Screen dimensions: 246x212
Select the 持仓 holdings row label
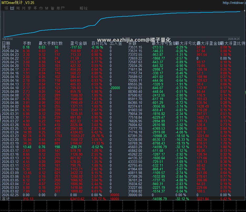(6, 47)
